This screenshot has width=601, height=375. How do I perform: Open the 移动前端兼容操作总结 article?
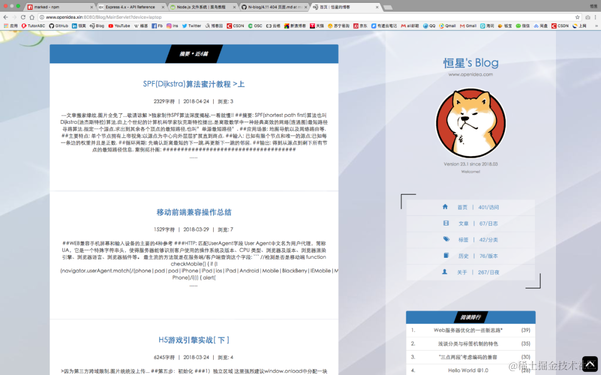(x=194, y=212)
